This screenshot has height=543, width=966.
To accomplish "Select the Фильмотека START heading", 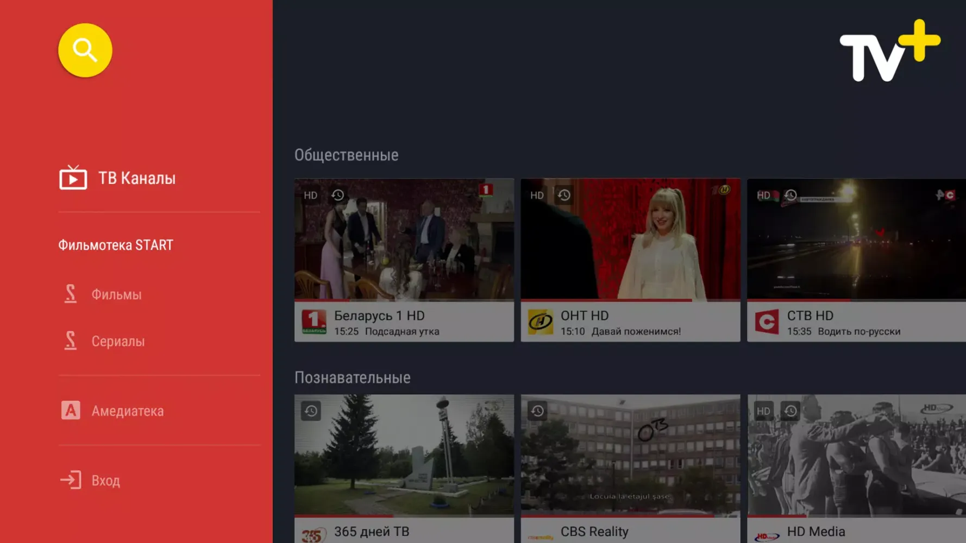I will pyautogui.click(x=116, y=245).
